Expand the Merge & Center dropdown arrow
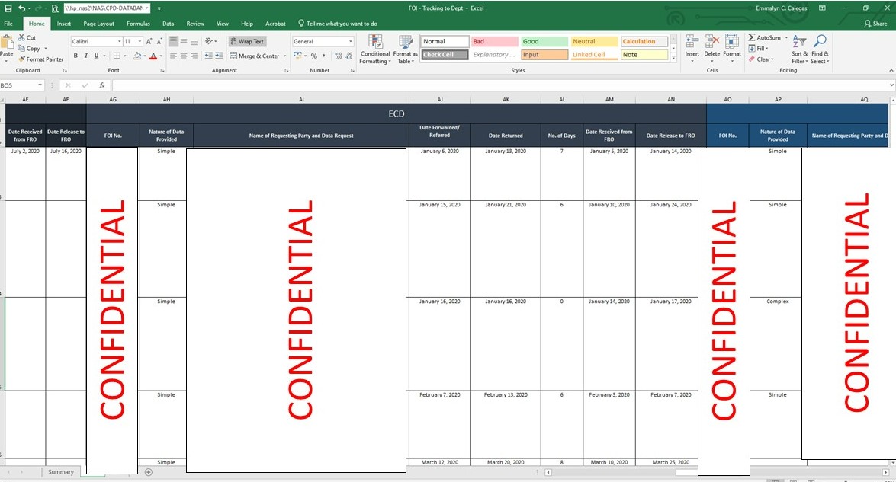The image size is (896, 482). [x=284, y=56]
